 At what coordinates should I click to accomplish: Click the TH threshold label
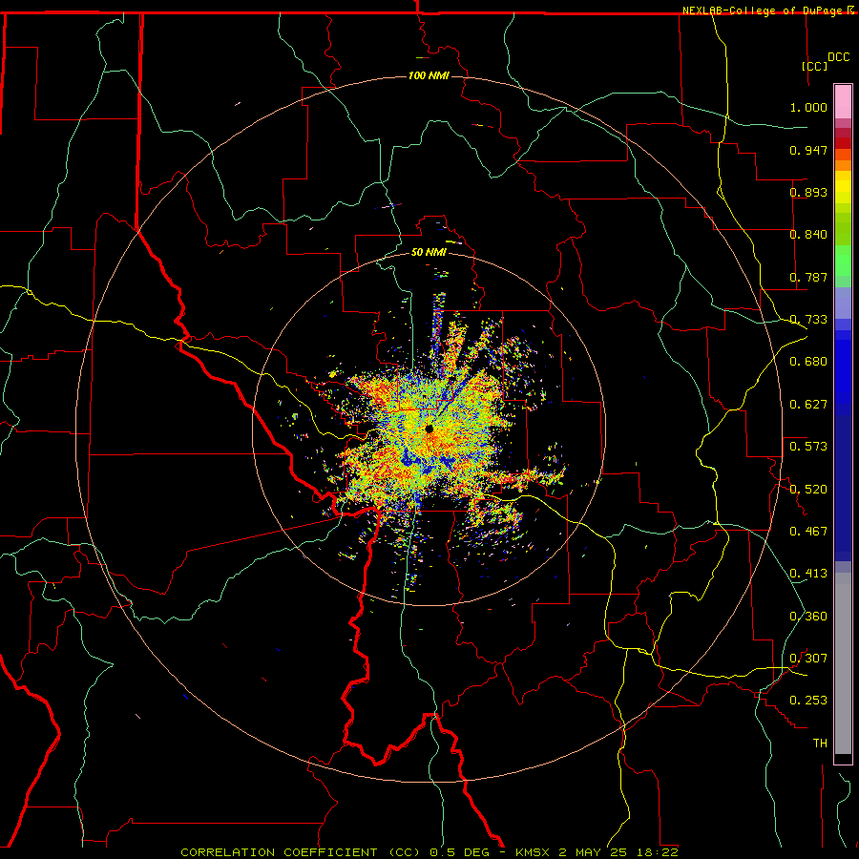pyautogui.click(x=820, y=744)
